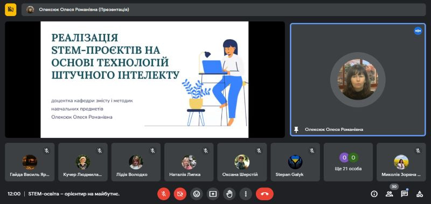Screen dimensions: 431x204
Task: Click the yellow icon next to the presentation bar
Action: coord(11,10)
